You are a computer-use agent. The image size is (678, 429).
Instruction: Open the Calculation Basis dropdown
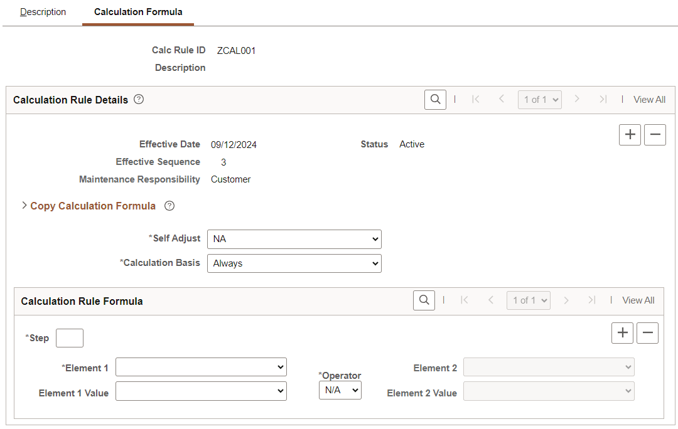(294, 263)
